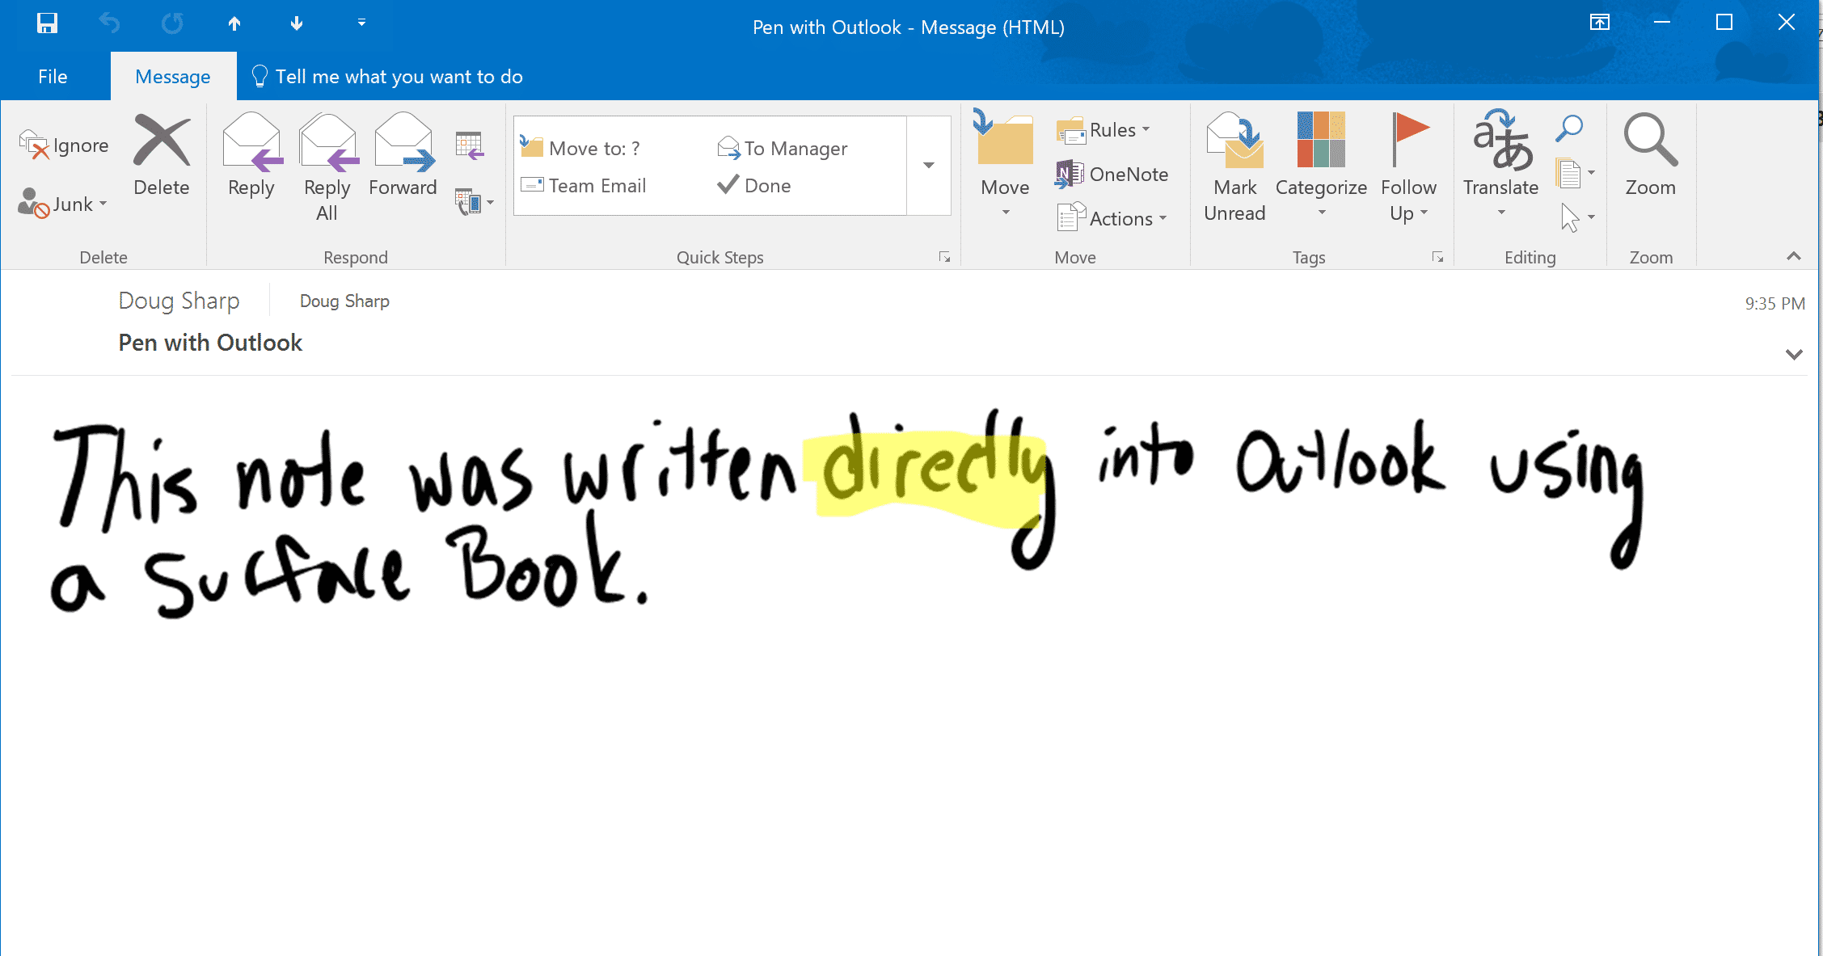Open Tags dialog launcher
Image resolution: width=1823 pixels, height=956 pixels.
point(1437,257)
